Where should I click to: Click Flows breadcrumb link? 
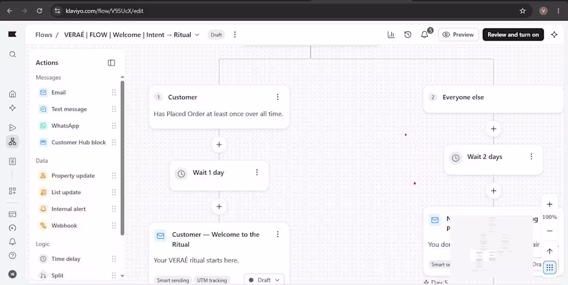[x=44, y=35]
